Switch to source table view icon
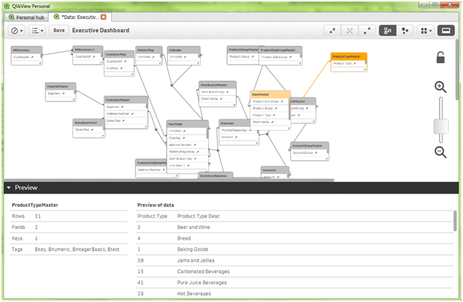Viewport: 463px width, 302px height. [404, 30]
